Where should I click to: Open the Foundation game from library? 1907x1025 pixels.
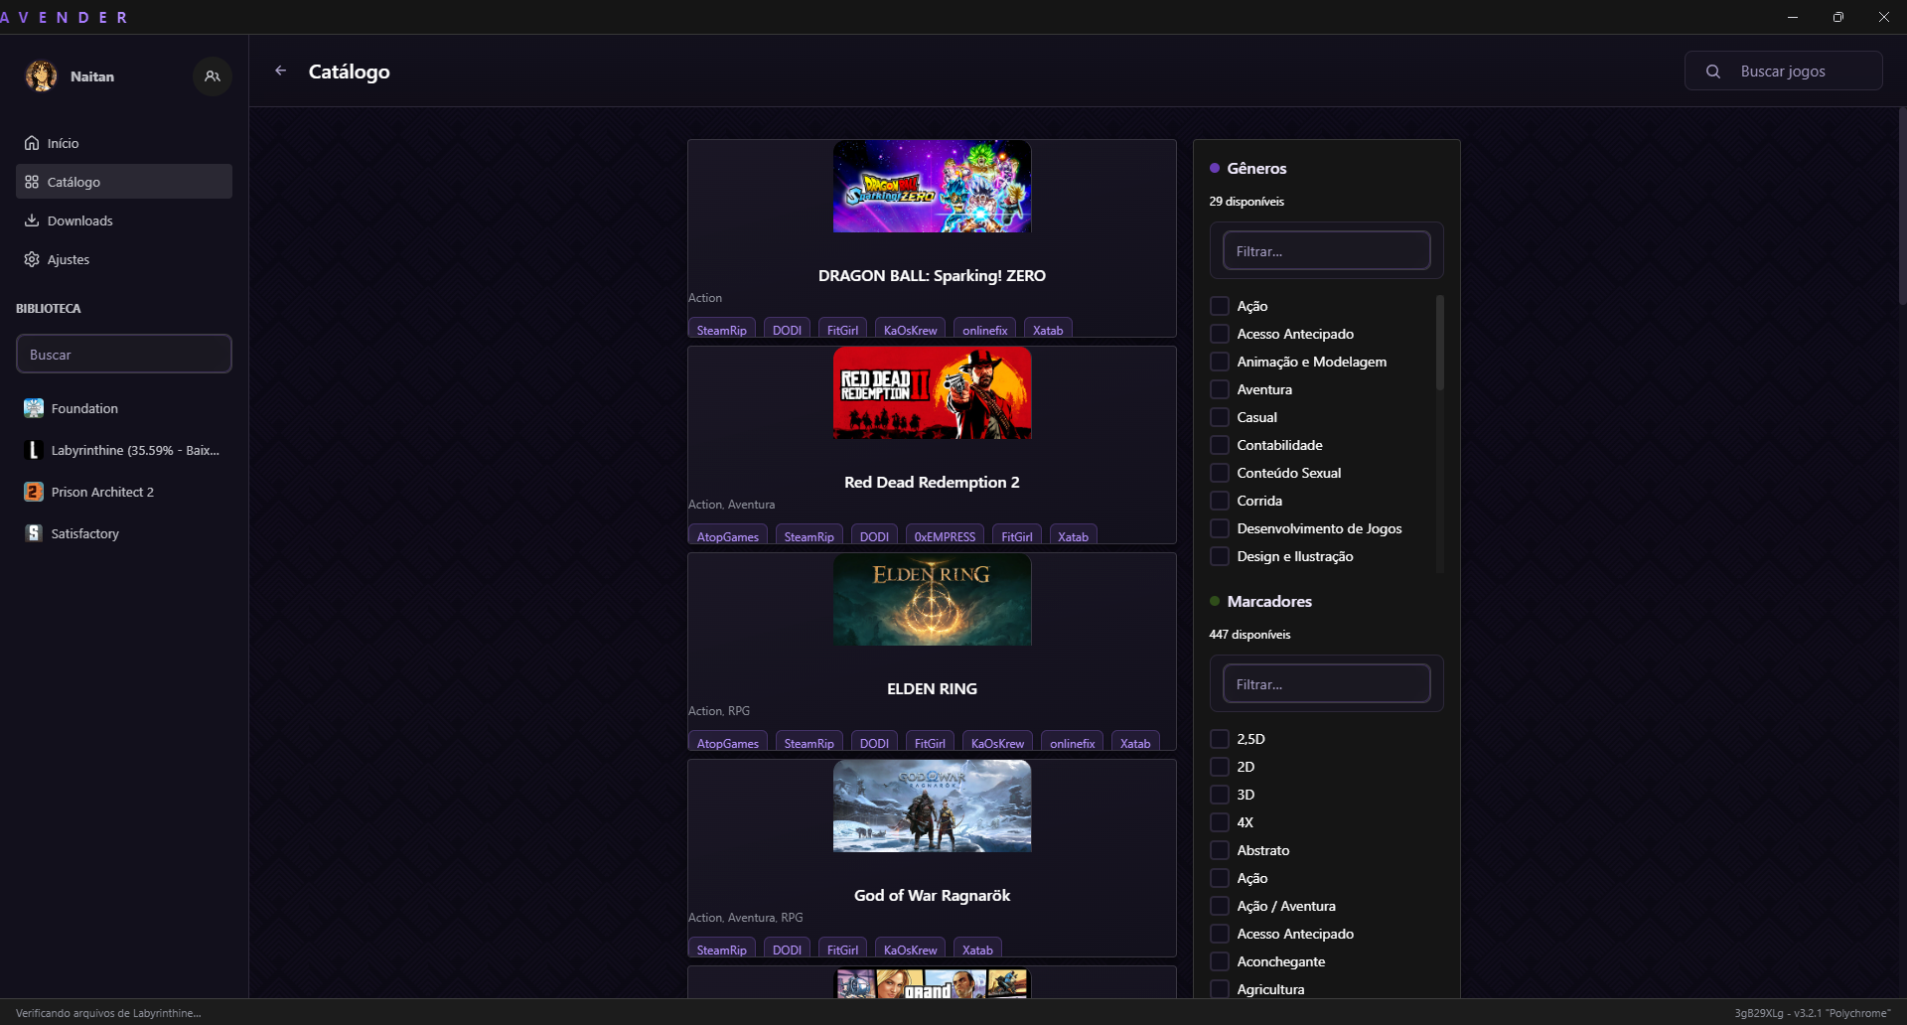pyautogui.click(x=84, y=408)
